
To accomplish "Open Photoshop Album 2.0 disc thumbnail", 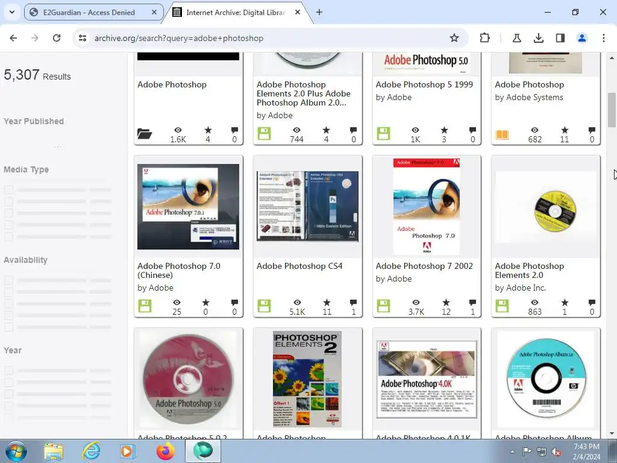I will click(x=546, y=379).
